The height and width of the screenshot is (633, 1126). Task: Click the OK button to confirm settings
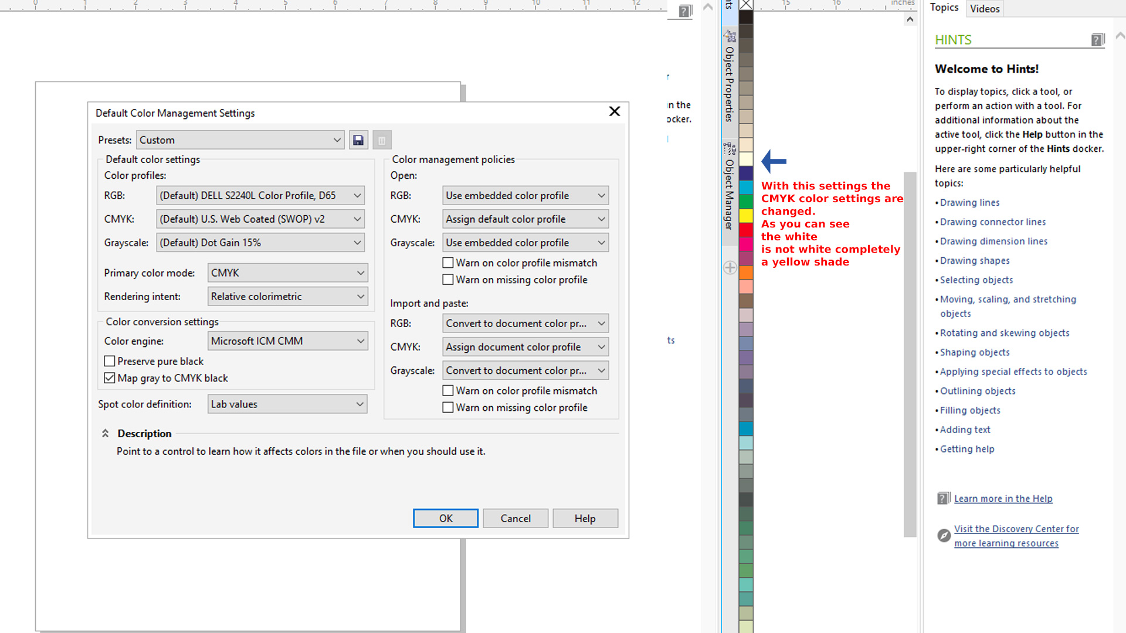point(446,518)
